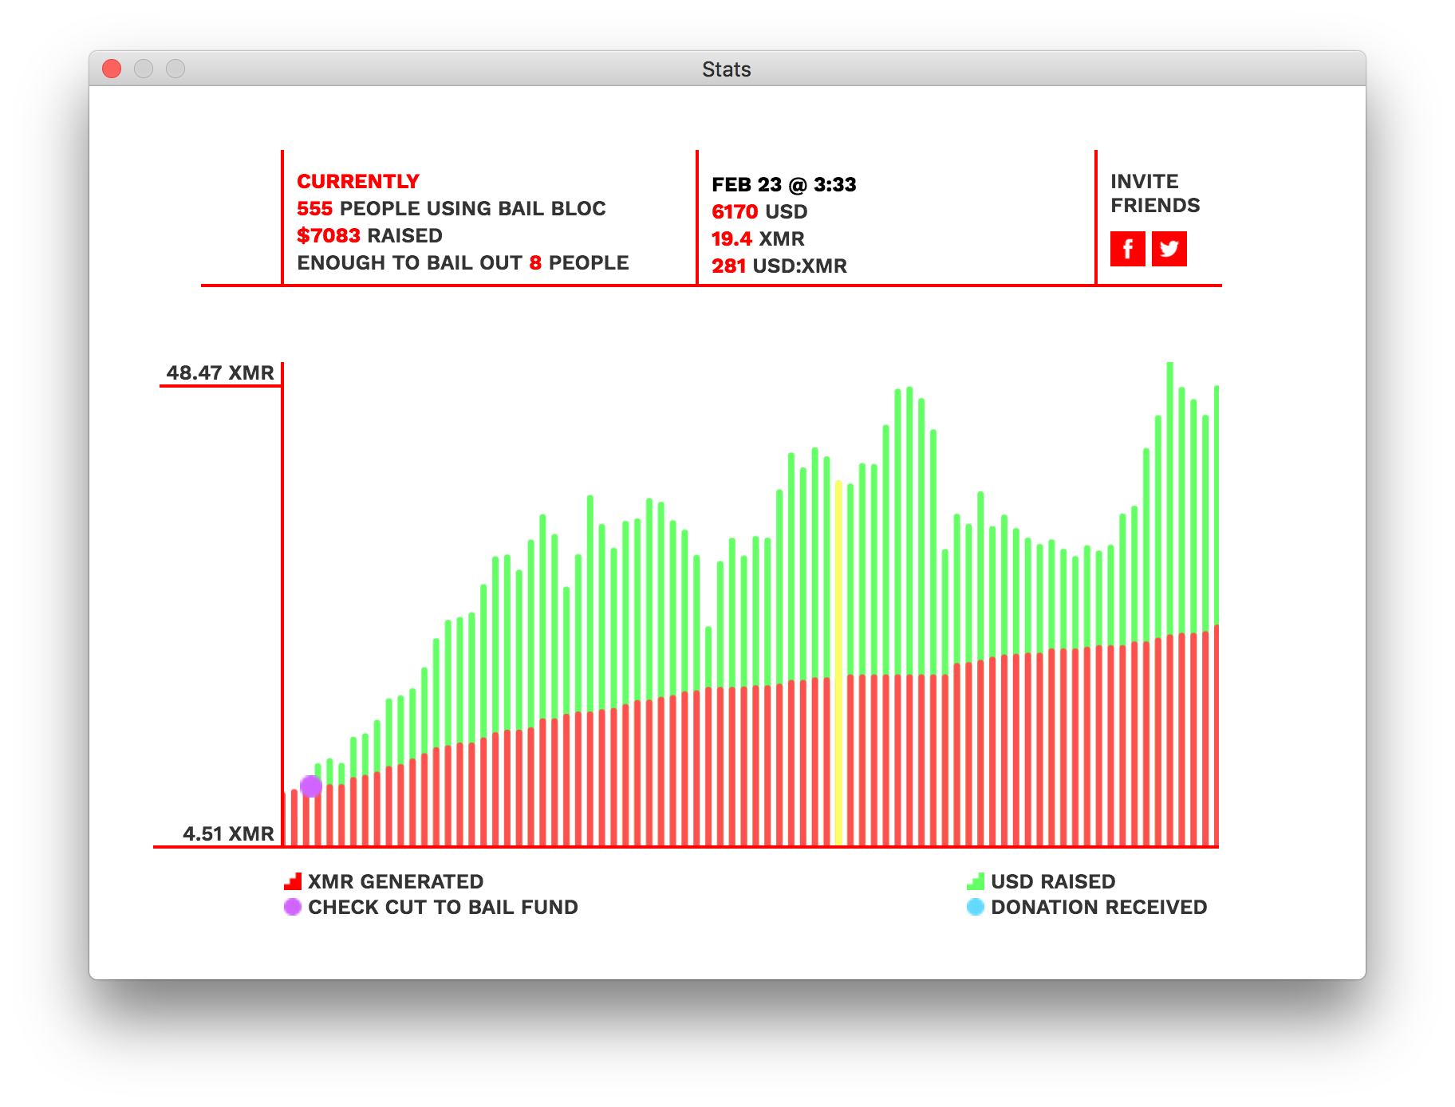This screenshot has width=1455, height=1107.
Task: Click the '19.4 XMR' value
Action: (x=758, y=239)
